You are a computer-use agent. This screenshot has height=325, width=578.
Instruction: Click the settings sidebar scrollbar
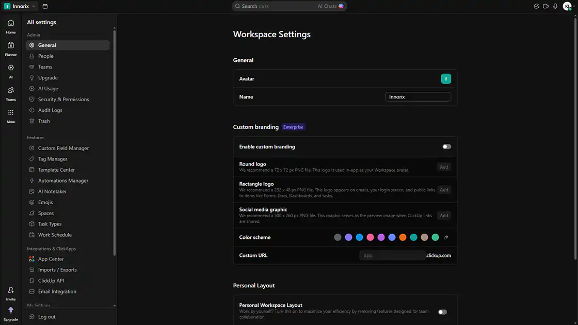[x=114, y=143]
